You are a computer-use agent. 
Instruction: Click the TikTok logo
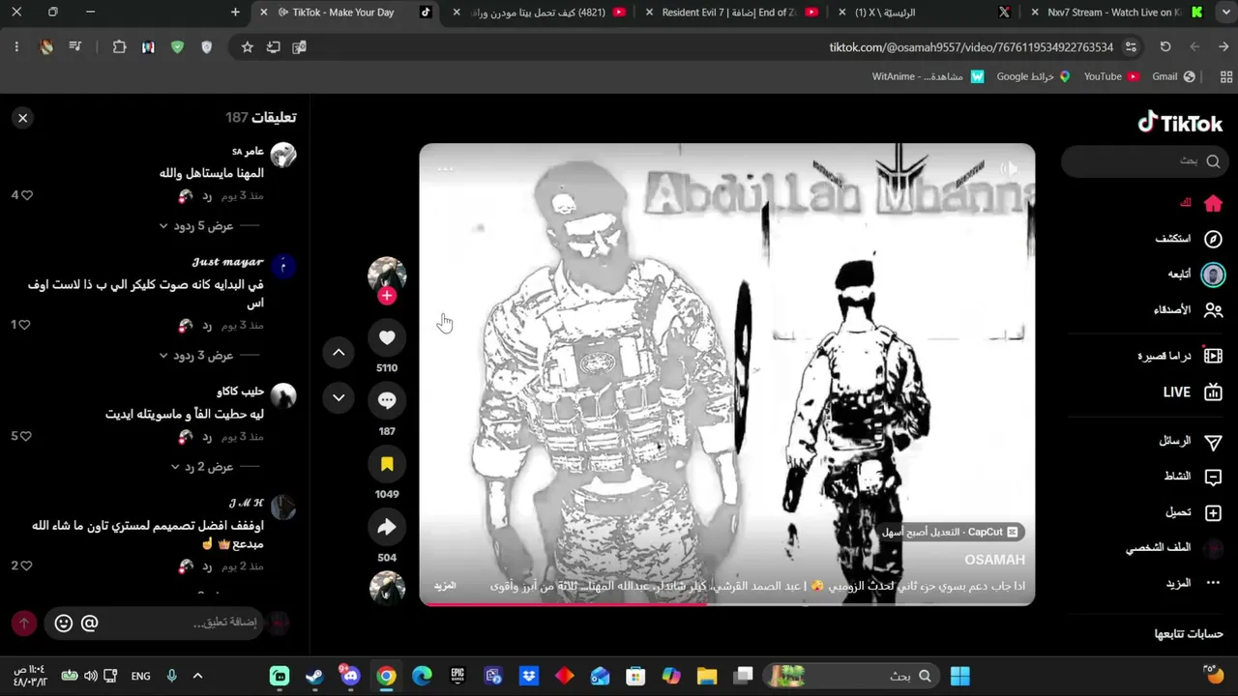[x=1180, y=122]
